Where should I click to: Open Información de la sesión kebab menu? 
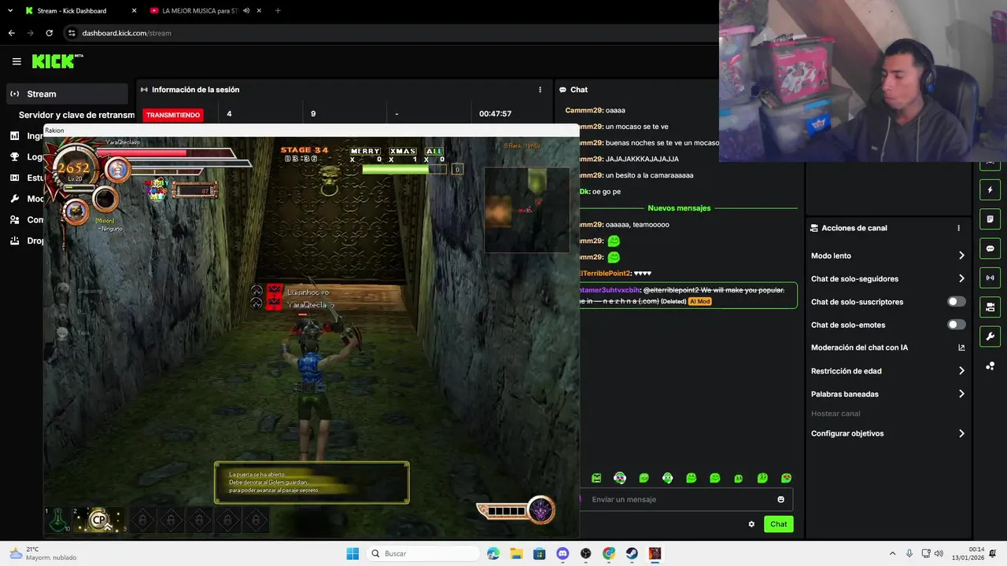point(540,90)
